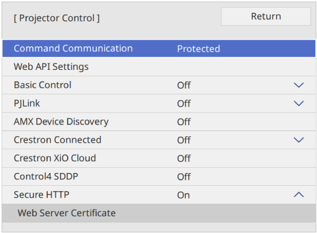Click the PJLink Off value
Viewport: 317px width, 233px height.
[184, 104]
